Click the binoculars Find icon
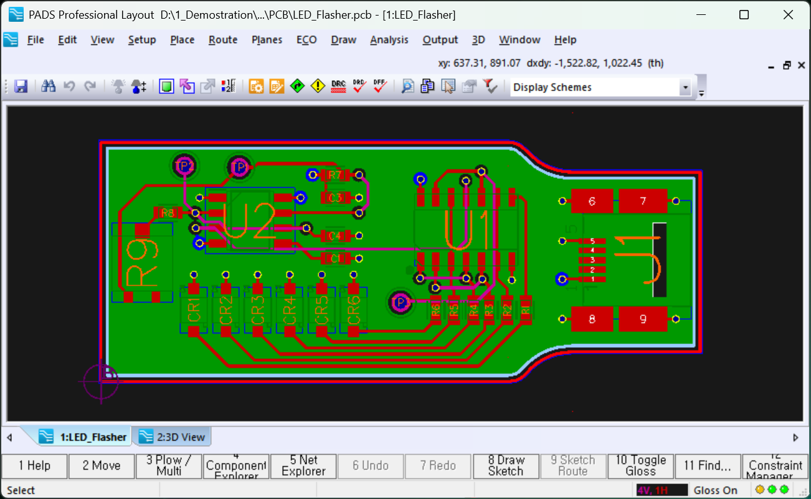This screenshot has width=811, height=499. pos(49,86)
